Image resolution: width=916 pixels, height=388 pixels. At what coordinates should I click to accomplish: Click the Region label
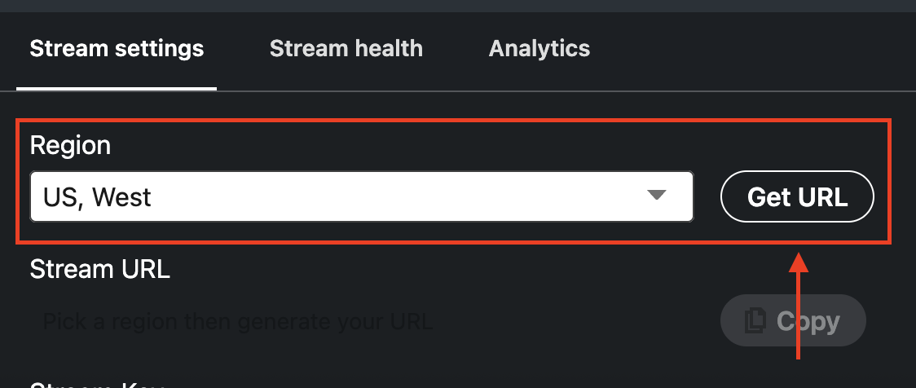[x=70, y=146]
